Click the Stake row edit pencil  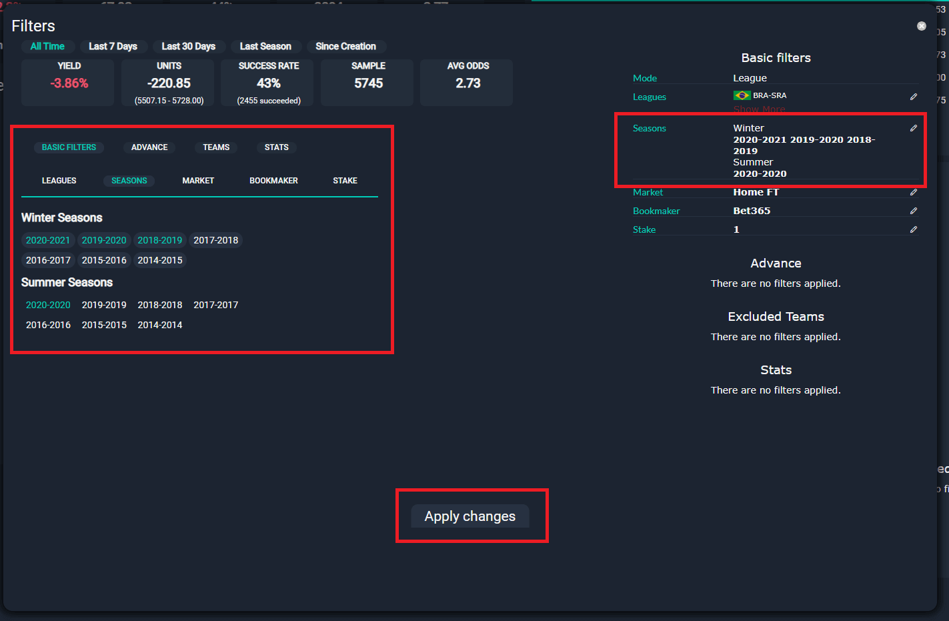tap(913, 229)
